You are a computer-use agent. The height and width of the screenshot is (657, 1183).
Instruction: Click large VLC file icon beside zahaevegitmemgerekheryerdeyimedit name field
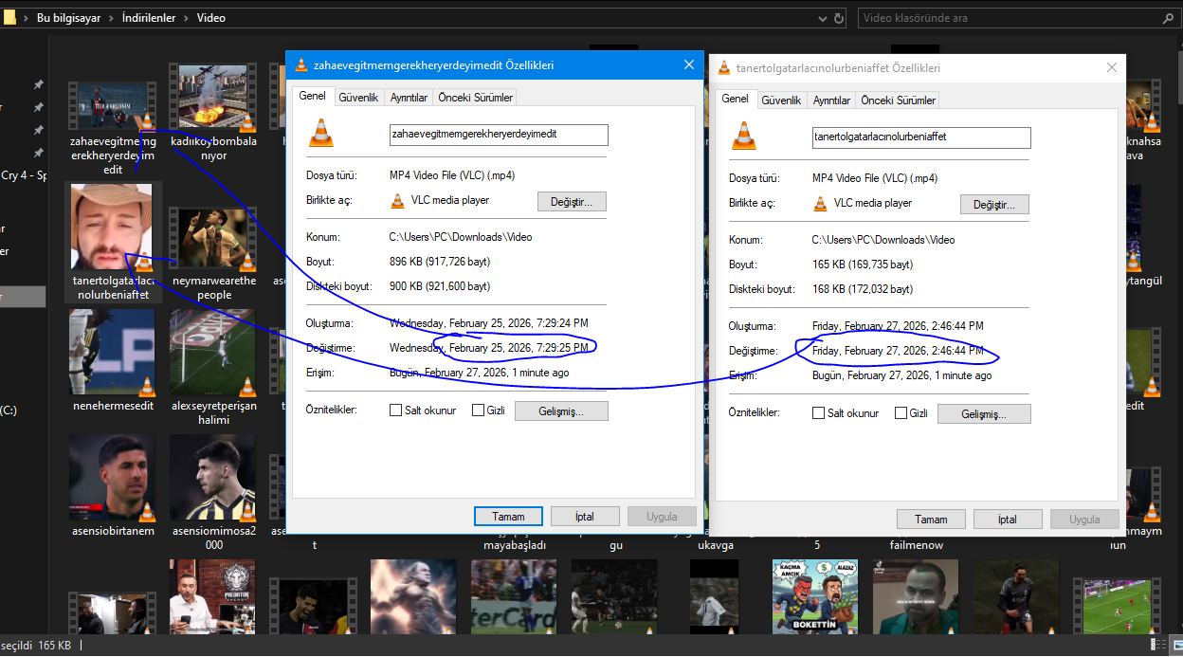point(321,134)
